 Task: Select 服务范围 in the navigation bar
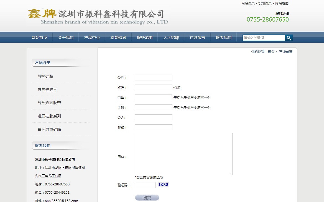coord(145,38)
